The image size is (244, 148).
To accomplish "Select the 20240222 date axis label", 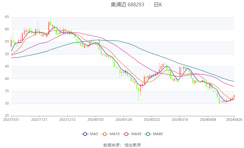I will click(x=152, y=120).
